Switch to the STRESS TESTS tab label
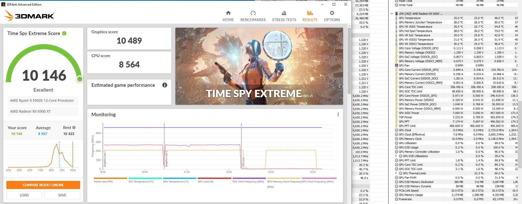The image size is (522, 204). click(x=284, y=20)
